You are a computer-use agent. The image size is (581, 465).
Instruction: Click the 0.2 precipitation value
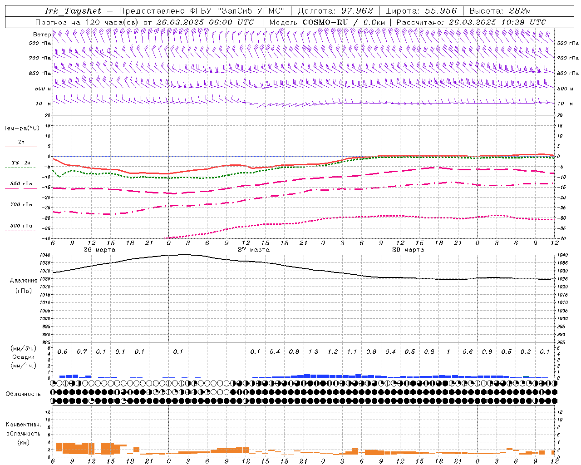click(526, 352)
